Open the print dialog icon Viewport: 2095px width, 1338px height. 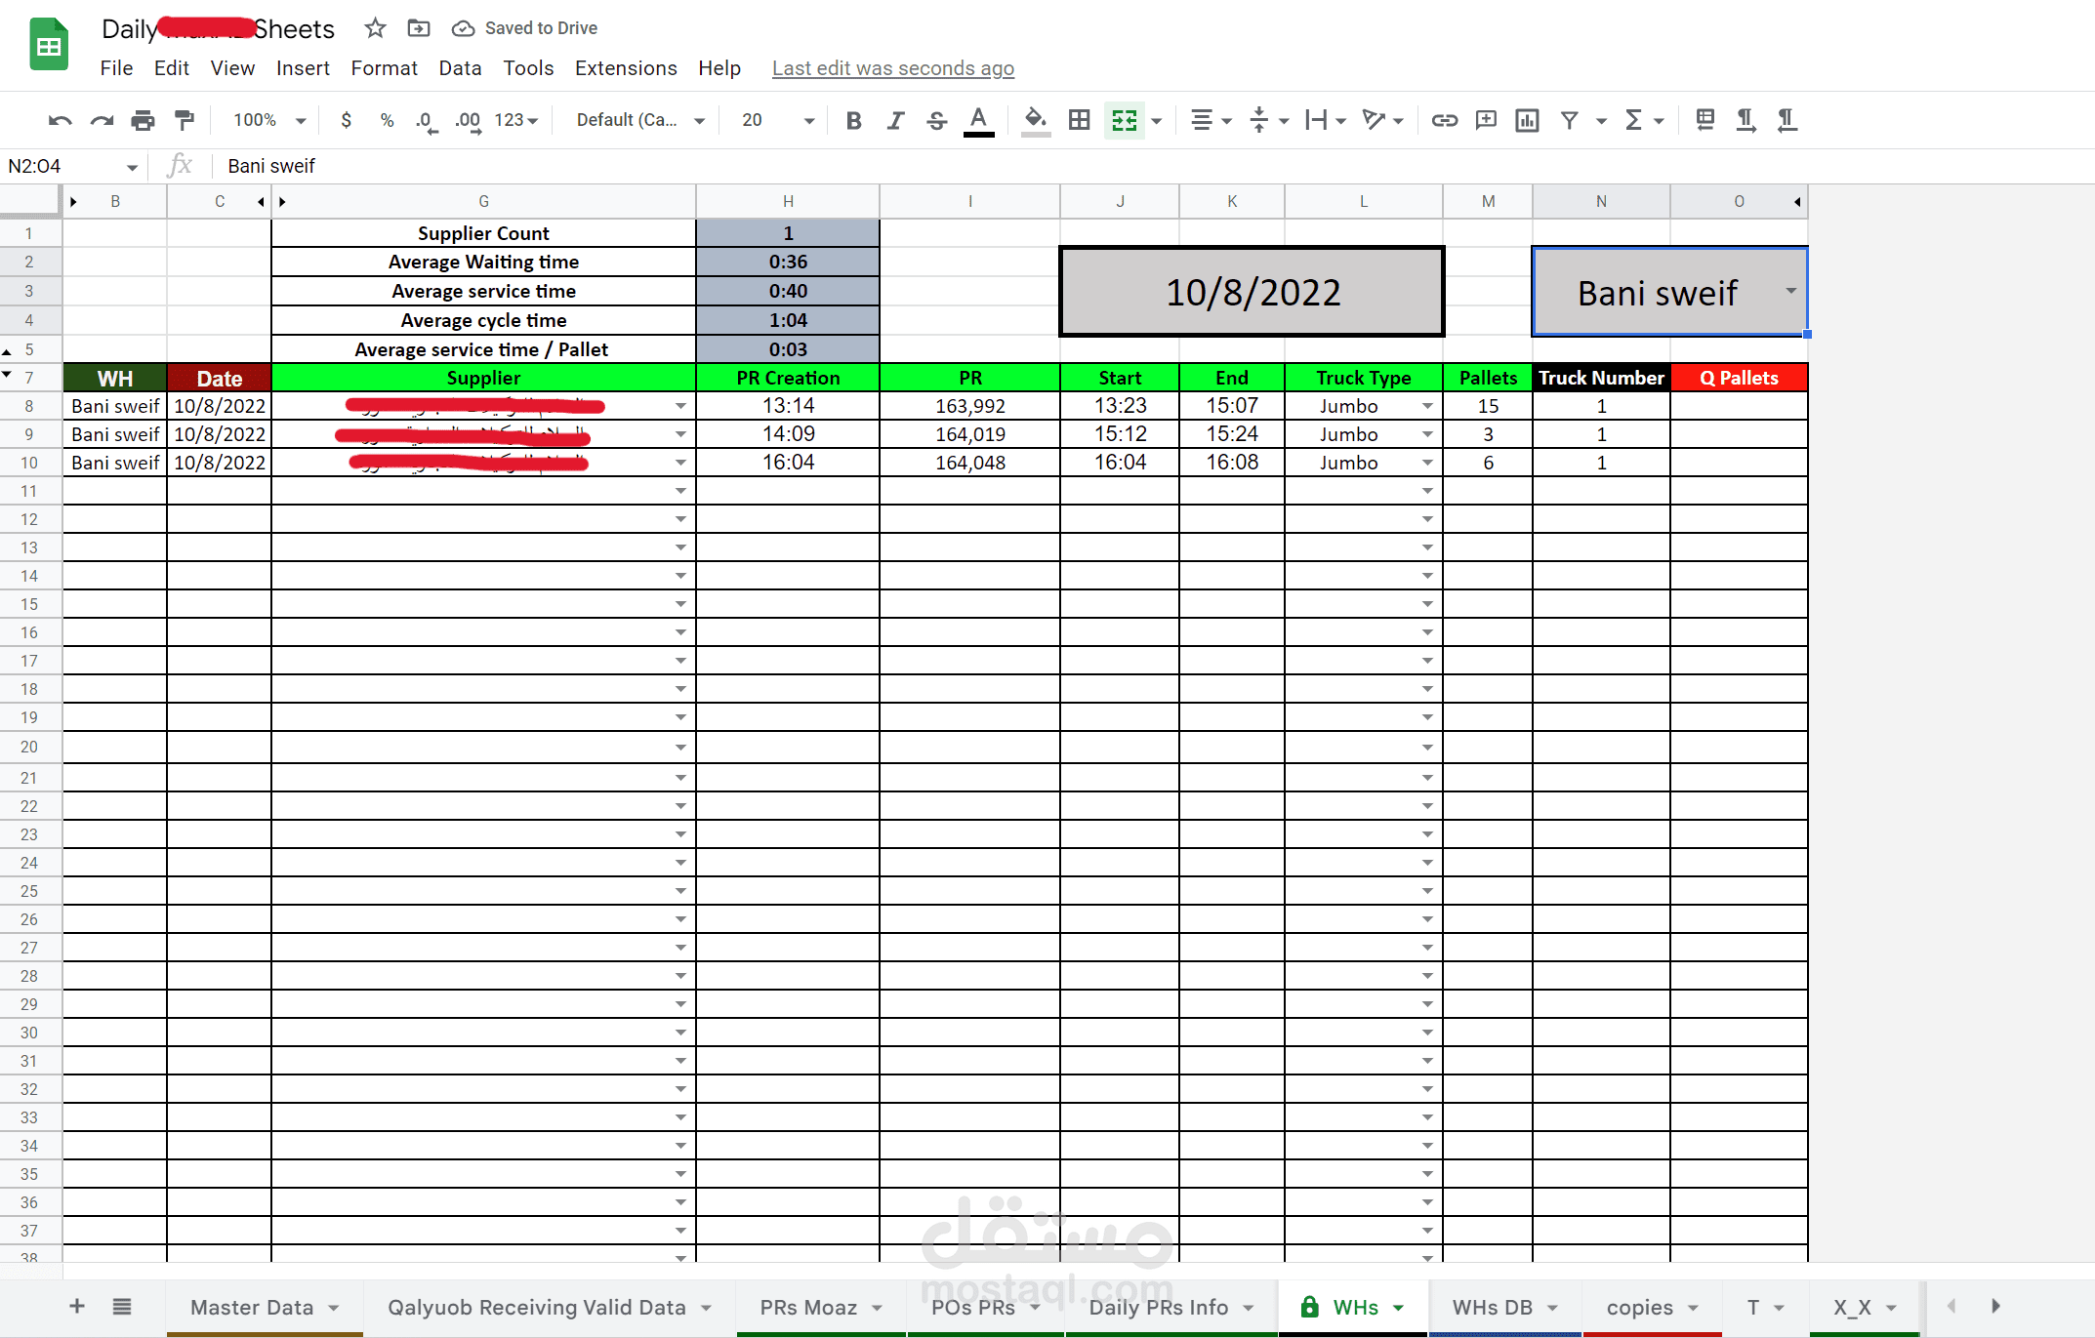click(x=143, y=120)
